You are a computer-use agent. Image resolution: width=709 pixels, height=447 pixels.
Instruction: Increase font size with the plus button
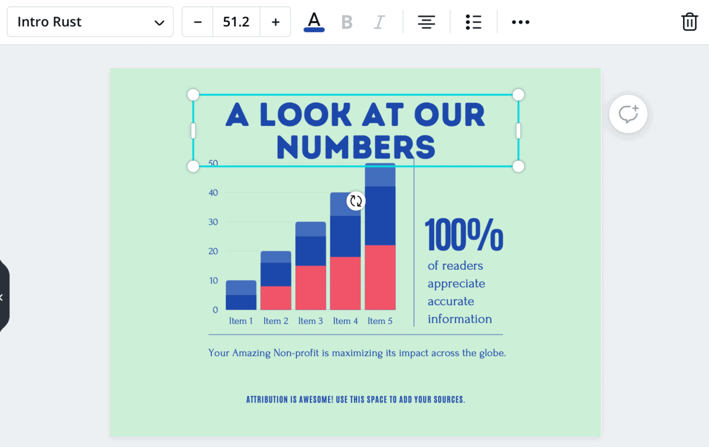click(x=275, y=21)
